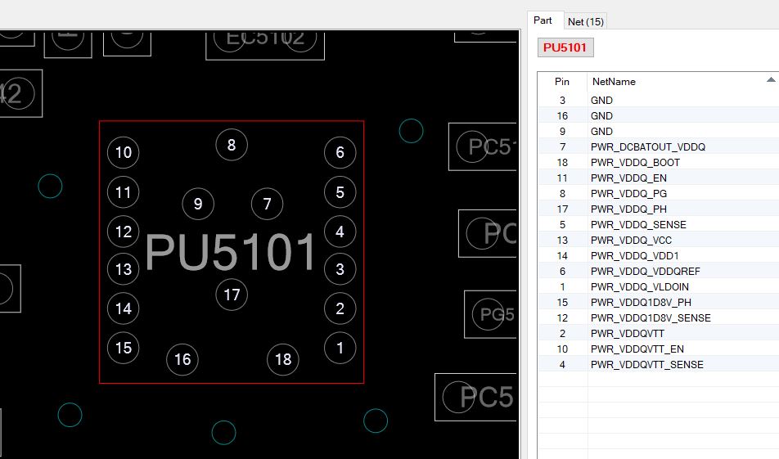Select the PWR_VDDQVTT net row
The image size is (779, 459).
658,333
